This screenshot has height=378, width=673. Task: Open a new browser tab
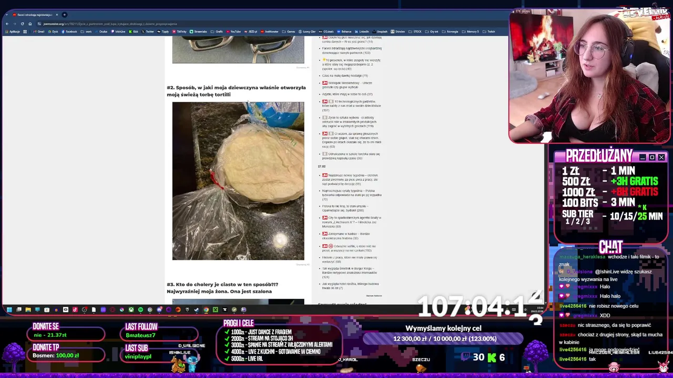click(x=64, y=15)
